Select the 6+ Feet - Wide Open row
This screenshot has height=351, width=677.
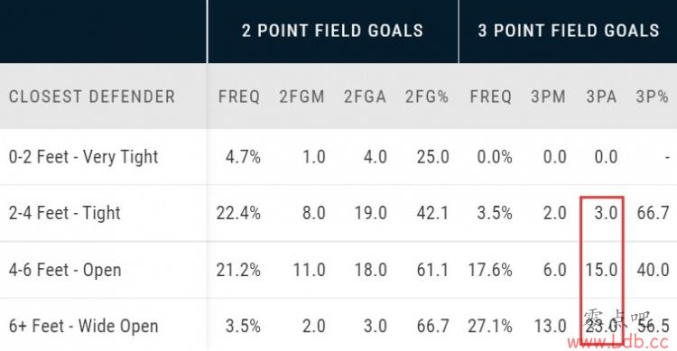coord(338,325)
